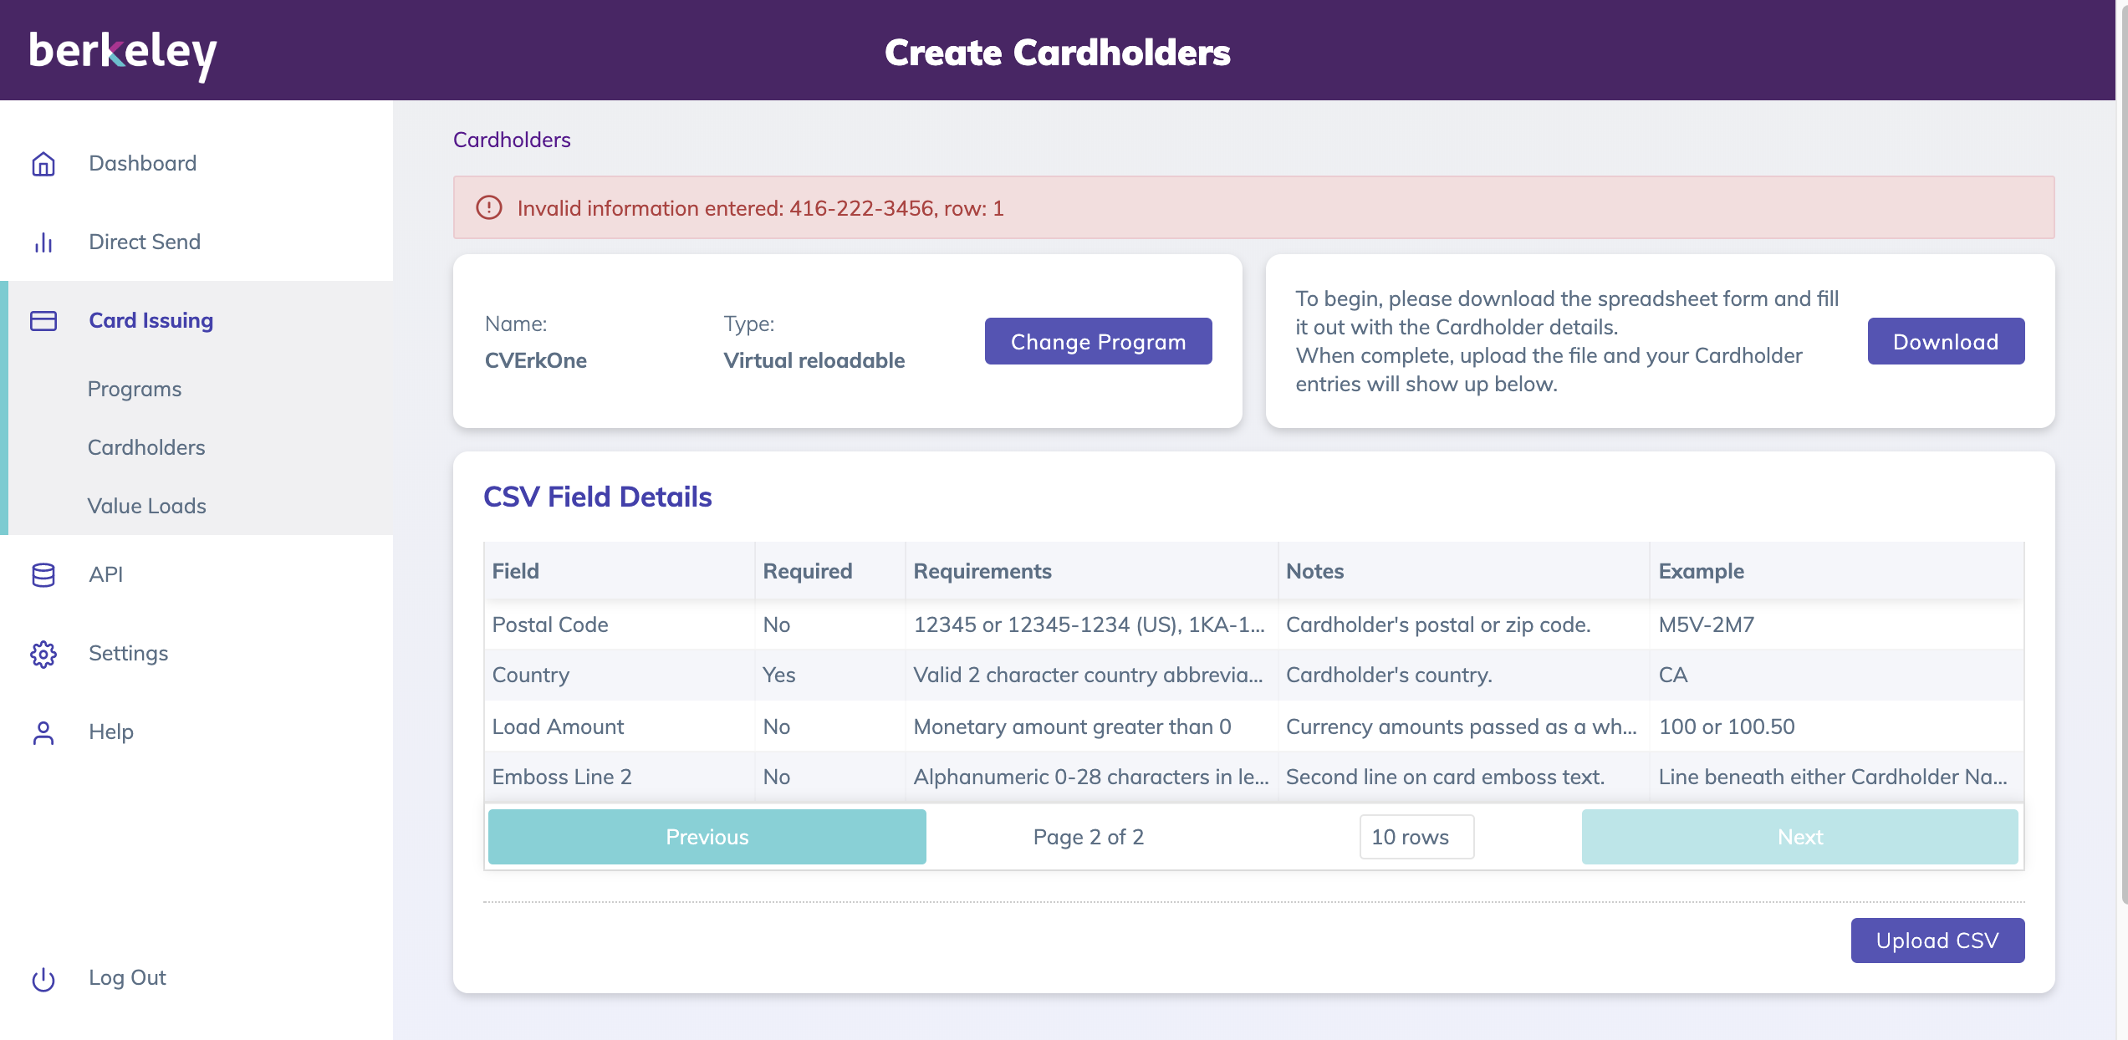Open Settings via the gear icon
This screenshot has height=1040, width=2128.
(43, 654)
